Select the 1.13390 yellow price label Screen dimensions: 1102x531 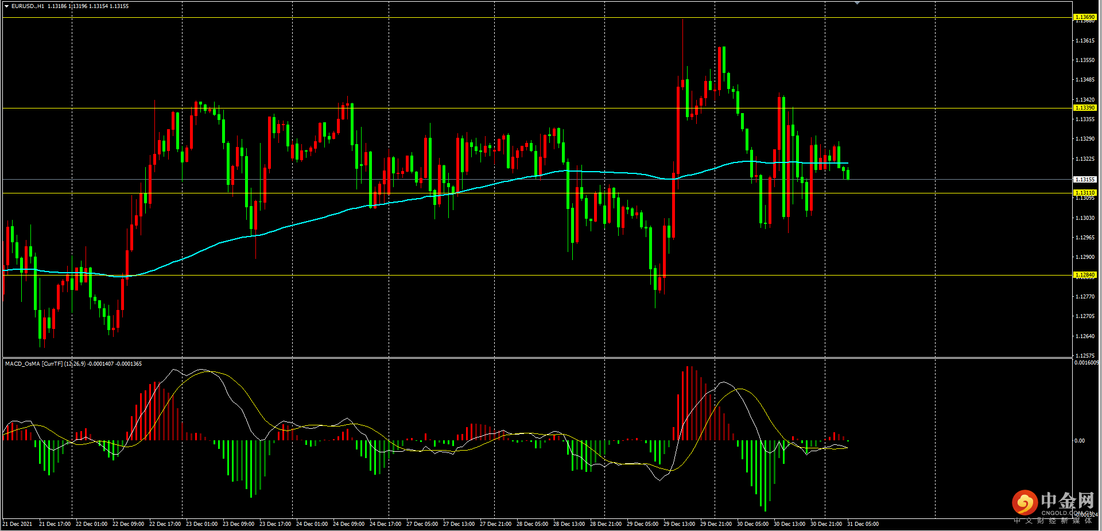pyautogui.click(x=1085, y=108)
